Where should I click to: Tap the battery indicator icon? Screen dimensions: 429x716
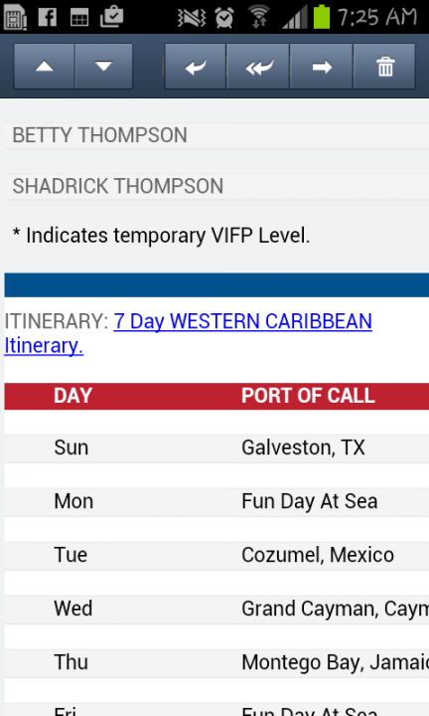pyautogui.click(x=322, y=17)
